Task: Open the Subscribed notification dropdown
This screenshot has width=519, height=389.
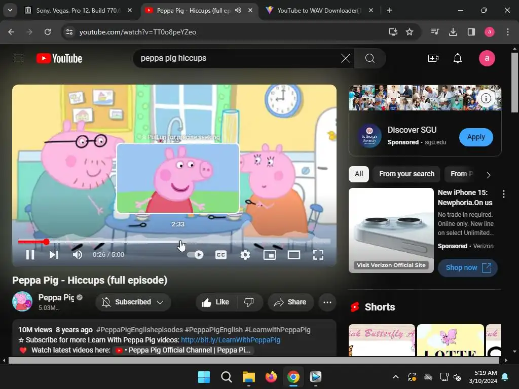Action: 133,302
